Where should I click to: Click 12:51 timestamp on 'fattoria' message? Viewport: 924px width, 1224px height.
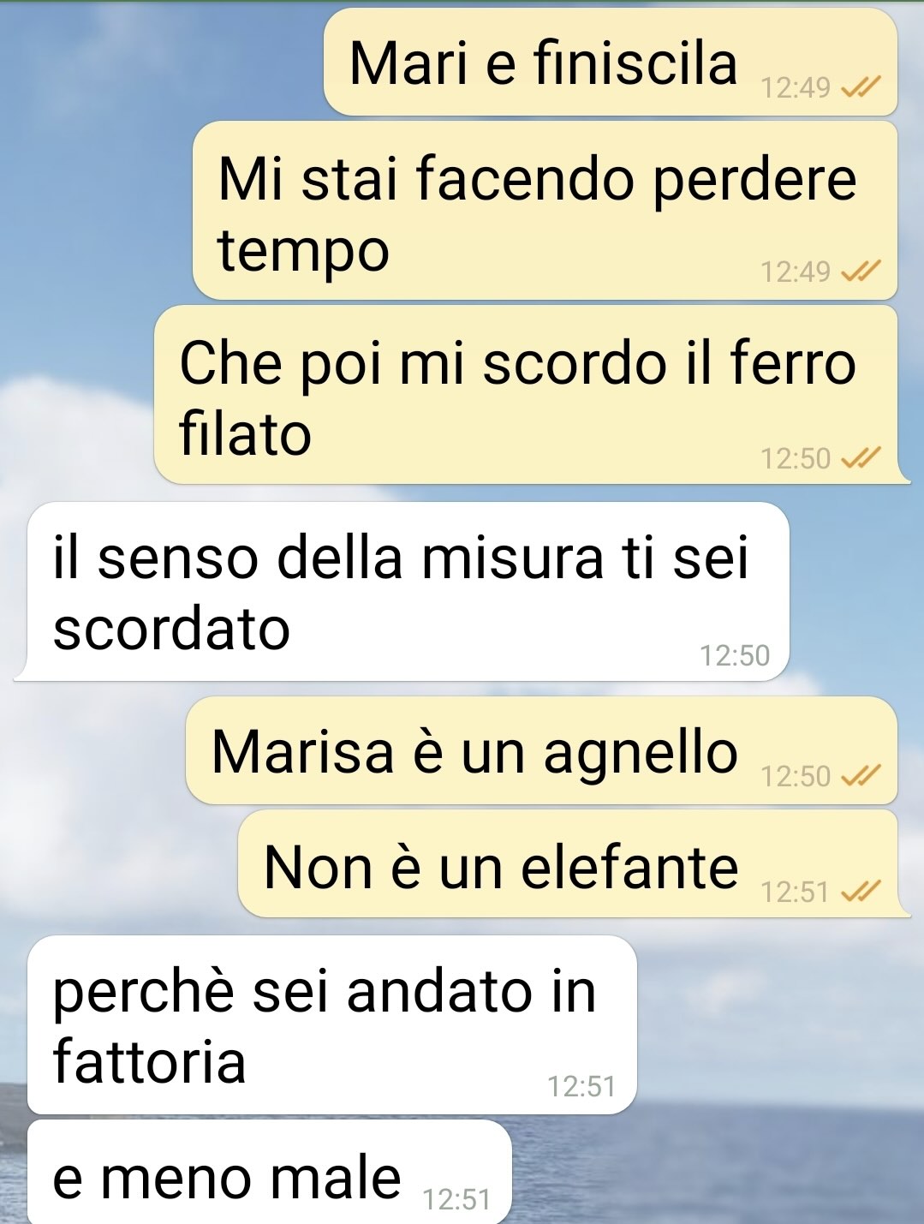click(581, 1087)
